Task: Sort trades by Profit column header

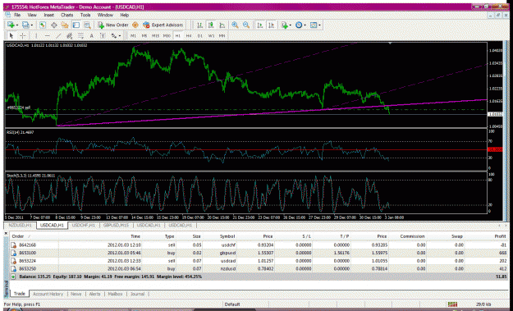Action: [500, 236]
